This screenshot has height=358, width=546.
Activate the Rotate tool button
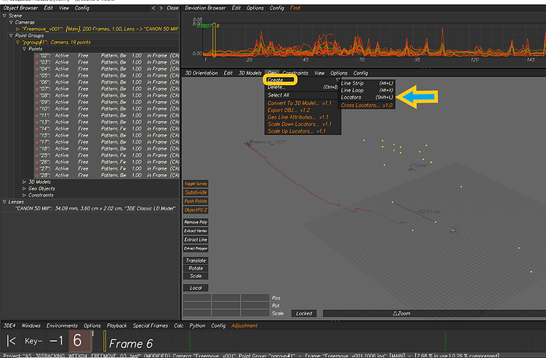click(196, 269)
